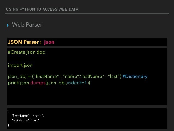Click the blue #Dictionary comment
Screen dimensions: 174x131
135,77
